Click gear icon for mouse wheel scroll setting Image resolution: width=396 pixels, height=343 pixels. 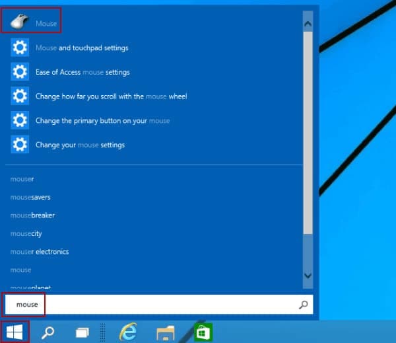(20, 96)
